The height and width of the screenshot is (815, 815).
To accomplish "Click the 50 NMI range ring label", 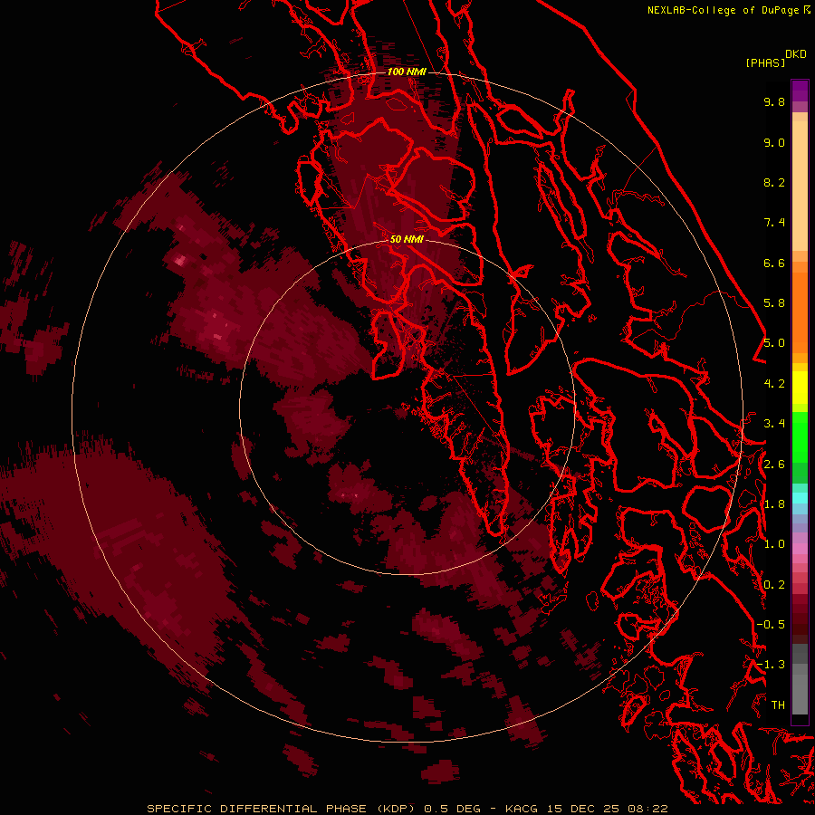I will pos(407,239).
